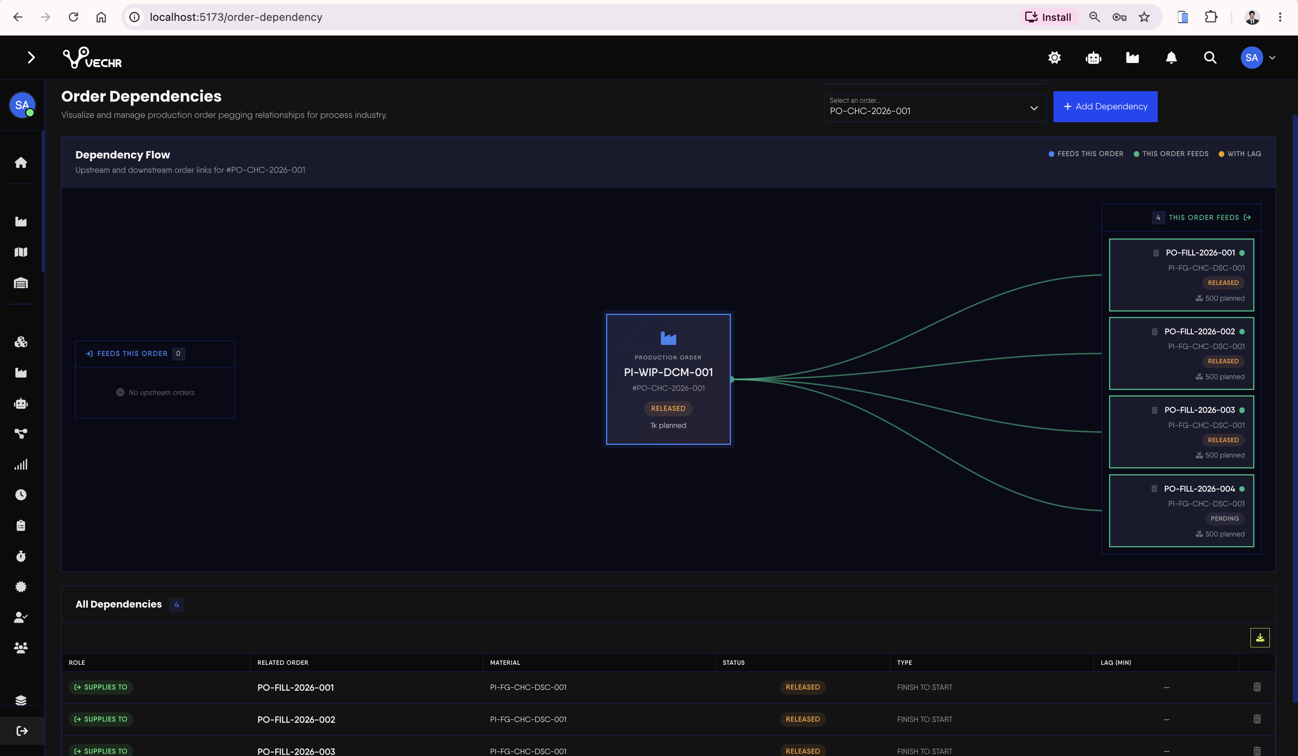Open the user check icon in sidebar
Screen dimensions: 1298x756
(20, 617)
